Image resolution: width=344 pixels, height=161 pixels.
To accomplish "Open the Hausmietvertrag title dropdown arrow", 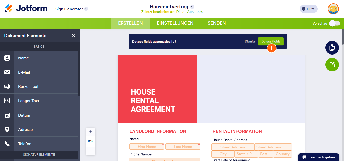I will [x=192, y=7].
